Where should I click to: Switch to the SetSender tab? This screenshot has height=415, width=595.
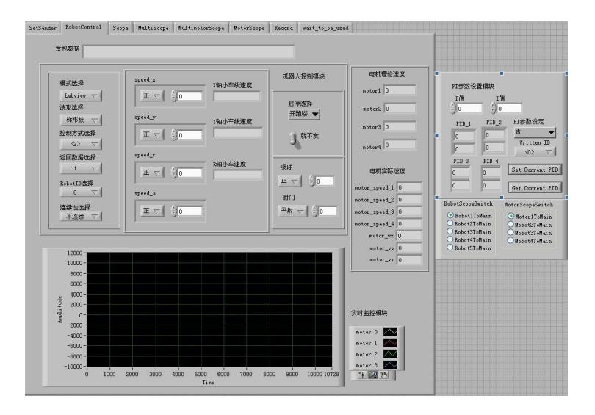[43, 28]
